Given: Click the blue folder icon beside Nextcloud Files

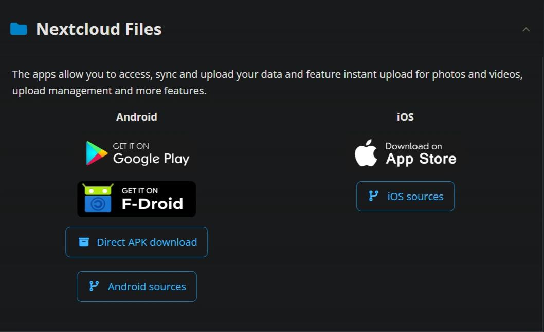Looking at the screenshot, I should [x=19, y=29].
